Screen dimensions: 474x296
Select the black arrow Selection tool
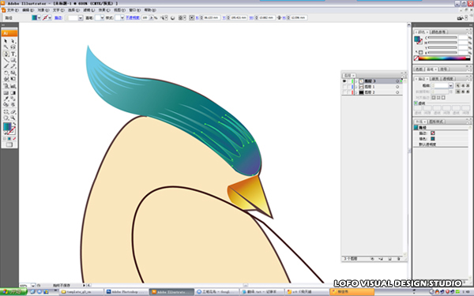click(6, 41)
